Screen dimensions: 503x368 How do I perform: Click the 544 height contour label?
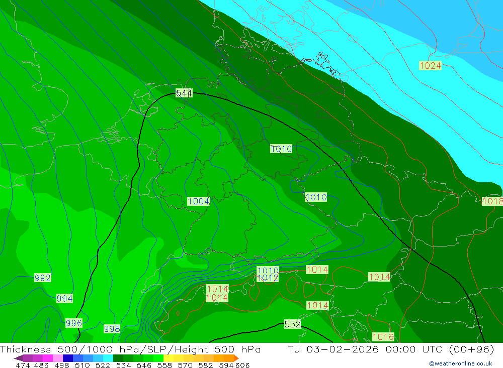184,93
